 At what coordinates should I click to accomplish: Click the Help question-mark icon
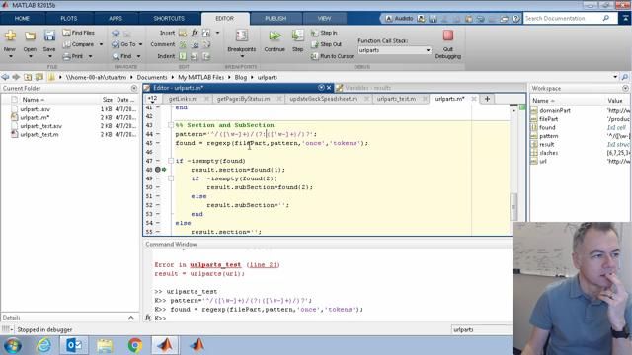point(515,19)
